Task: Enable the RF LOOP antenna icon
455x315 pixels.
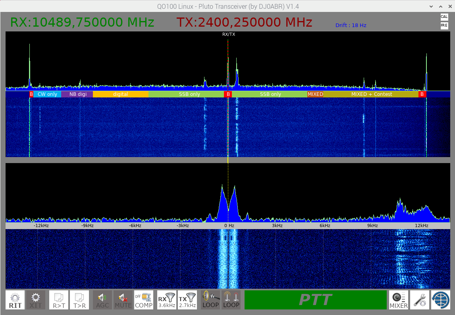Action: (231, 300)
